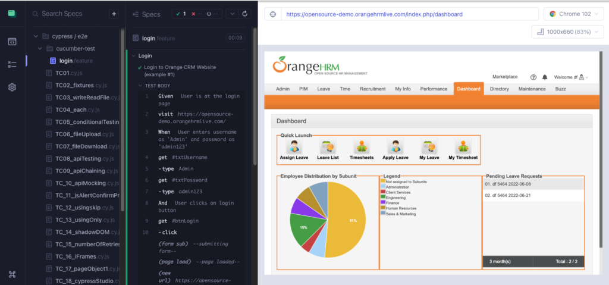
Task: Click the Engineering green legend swatch
Action: coord(382,198)
